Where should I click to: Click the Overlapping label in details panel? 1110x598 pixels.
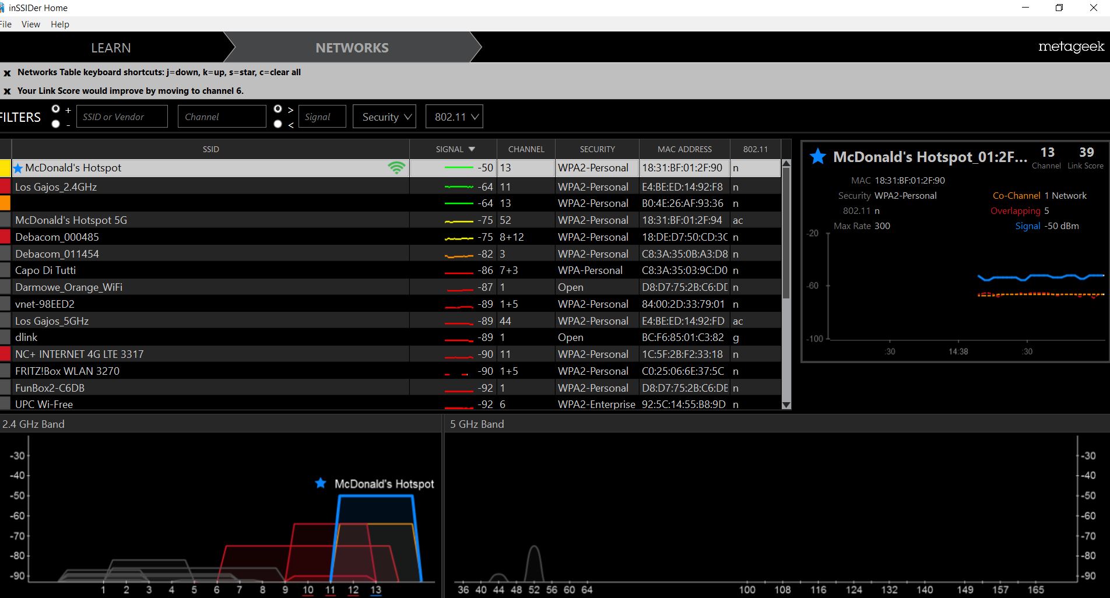[1015, 211]
